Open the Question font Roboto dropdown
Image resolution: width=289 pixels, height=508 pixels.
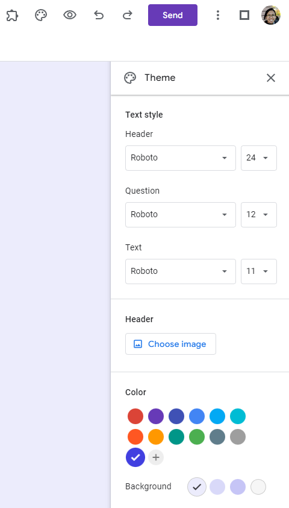pos(181,214)
